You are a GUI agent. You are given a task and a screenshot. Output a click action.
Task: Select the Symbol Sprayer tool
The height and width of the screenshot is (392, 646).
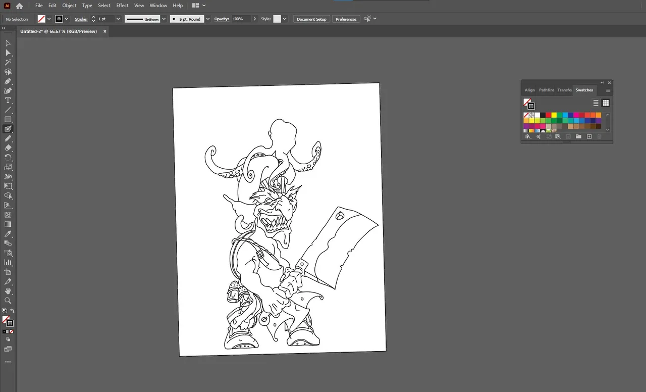[x=8, y=253]
